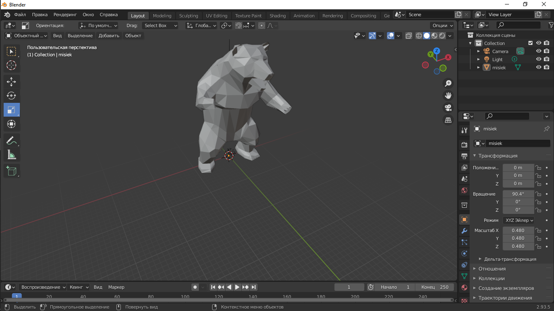This screenshot has width=554, height=311.
Task: Click the zoom view magnifier icon
Action: [448, 83]
